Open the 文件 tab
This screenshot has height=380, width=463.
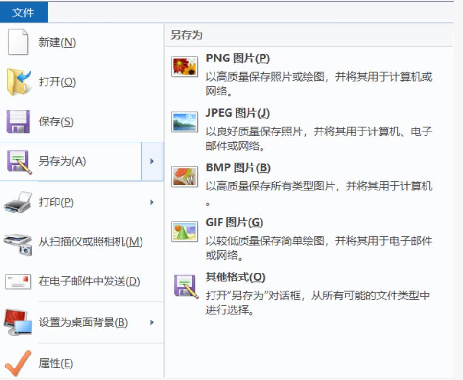24,12
